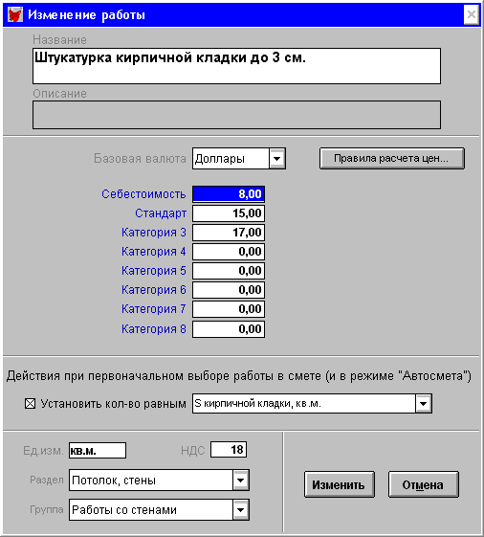484x537 pixels.
Task: Click the Ед.изм. unit field
Action: (98, 450)
